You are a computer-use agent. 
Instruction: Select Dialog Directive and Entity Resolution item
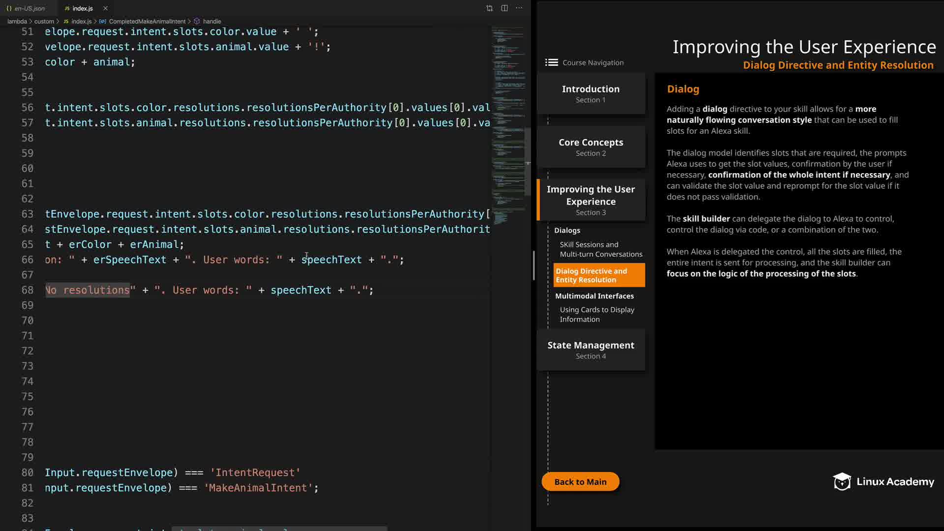(x=598, y=275)
